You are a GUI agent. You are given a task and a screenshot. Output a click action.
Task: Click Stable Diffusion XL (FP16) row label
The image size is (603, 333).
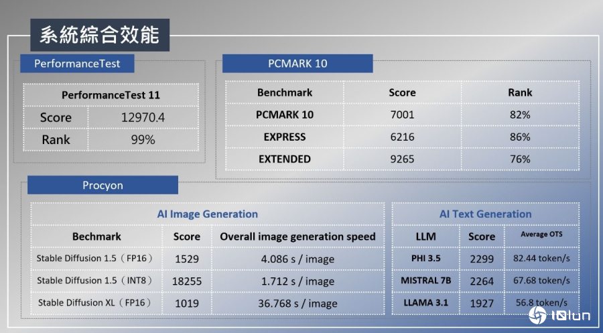point(95,303)
